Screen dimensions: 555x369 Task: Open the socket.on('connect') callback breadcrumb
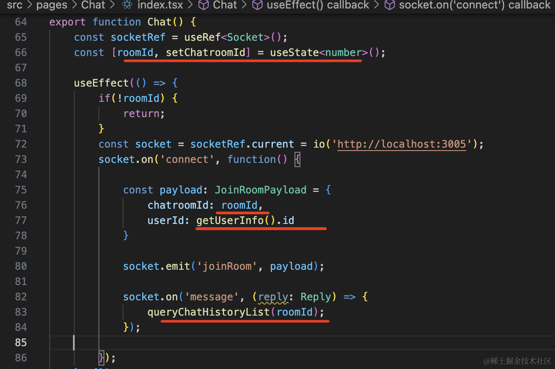coord(474,5)
